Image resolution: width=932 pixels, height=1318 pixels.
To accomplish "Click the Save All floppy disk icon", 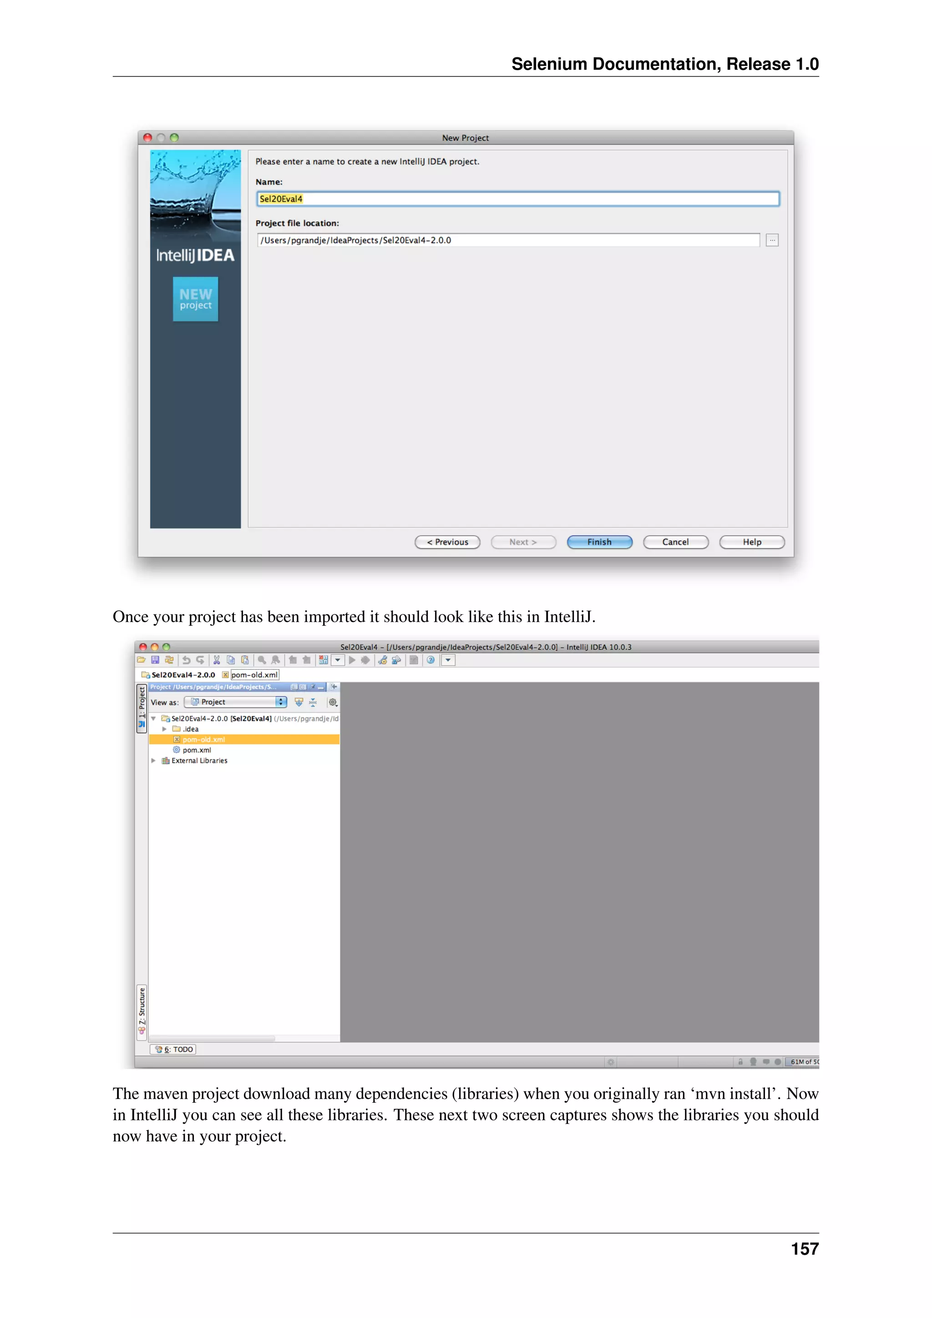I will (155, 660).
